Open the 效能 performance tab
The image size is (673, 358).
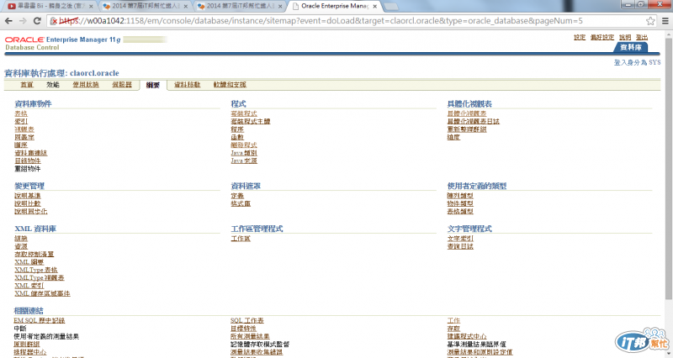pyautogui.click(x=53, y=85)
